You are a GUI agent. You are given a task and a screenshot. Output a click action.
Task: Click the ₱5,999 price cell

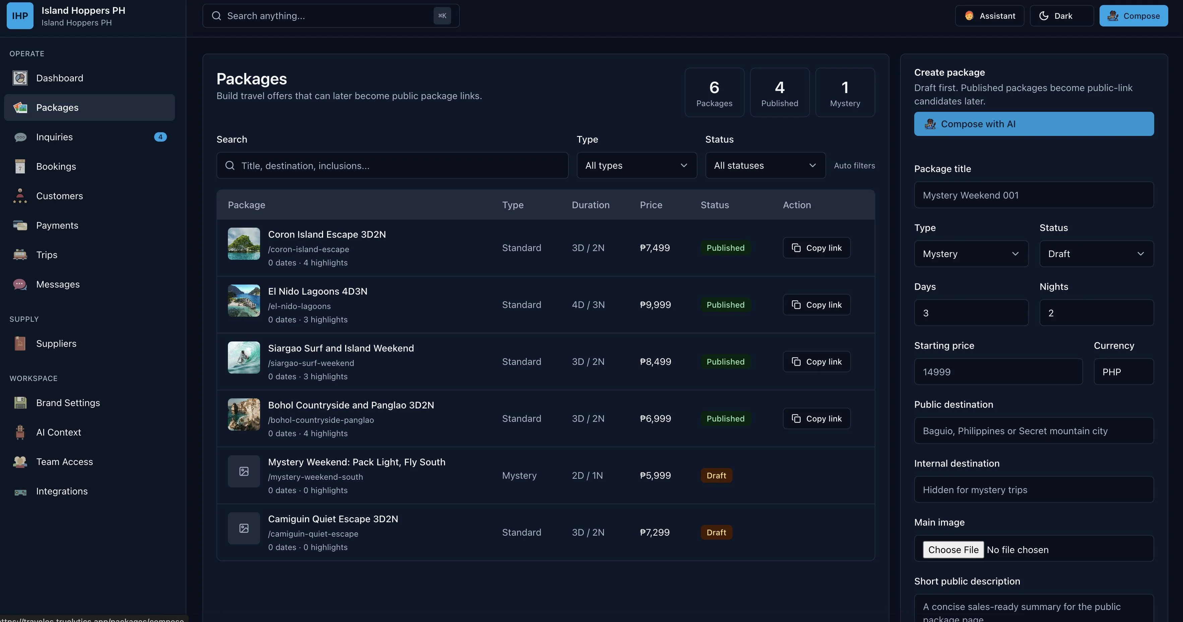pyautogui.click(x=655, y=475)
